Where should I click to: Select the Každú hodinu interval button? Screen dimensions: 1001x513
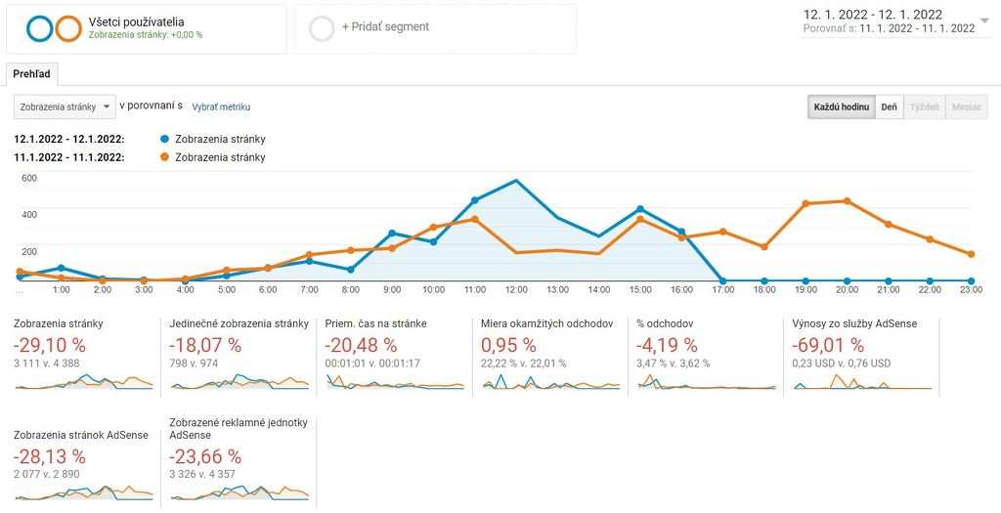[841, 107]
